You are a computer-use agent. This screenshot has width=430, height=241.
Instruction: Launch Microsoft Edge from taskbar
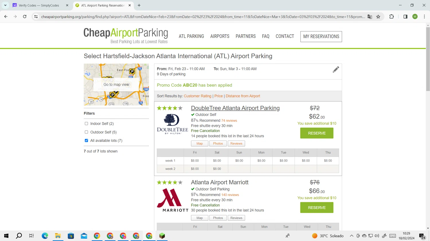pyautogui.click(x=45, y=236)
